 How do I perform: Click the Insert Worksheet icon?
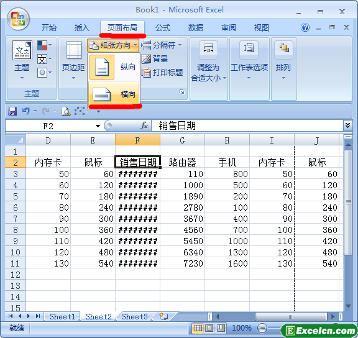pos(163,316)
